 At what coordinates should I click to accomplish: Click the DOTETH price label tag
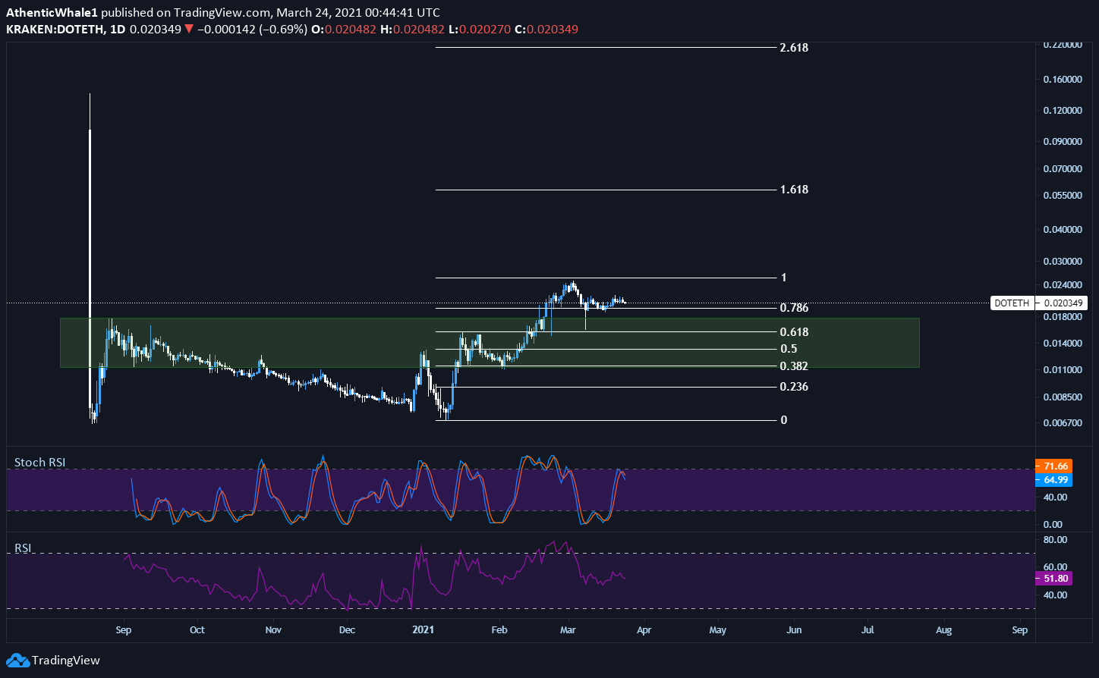(x=1012, y=303)
